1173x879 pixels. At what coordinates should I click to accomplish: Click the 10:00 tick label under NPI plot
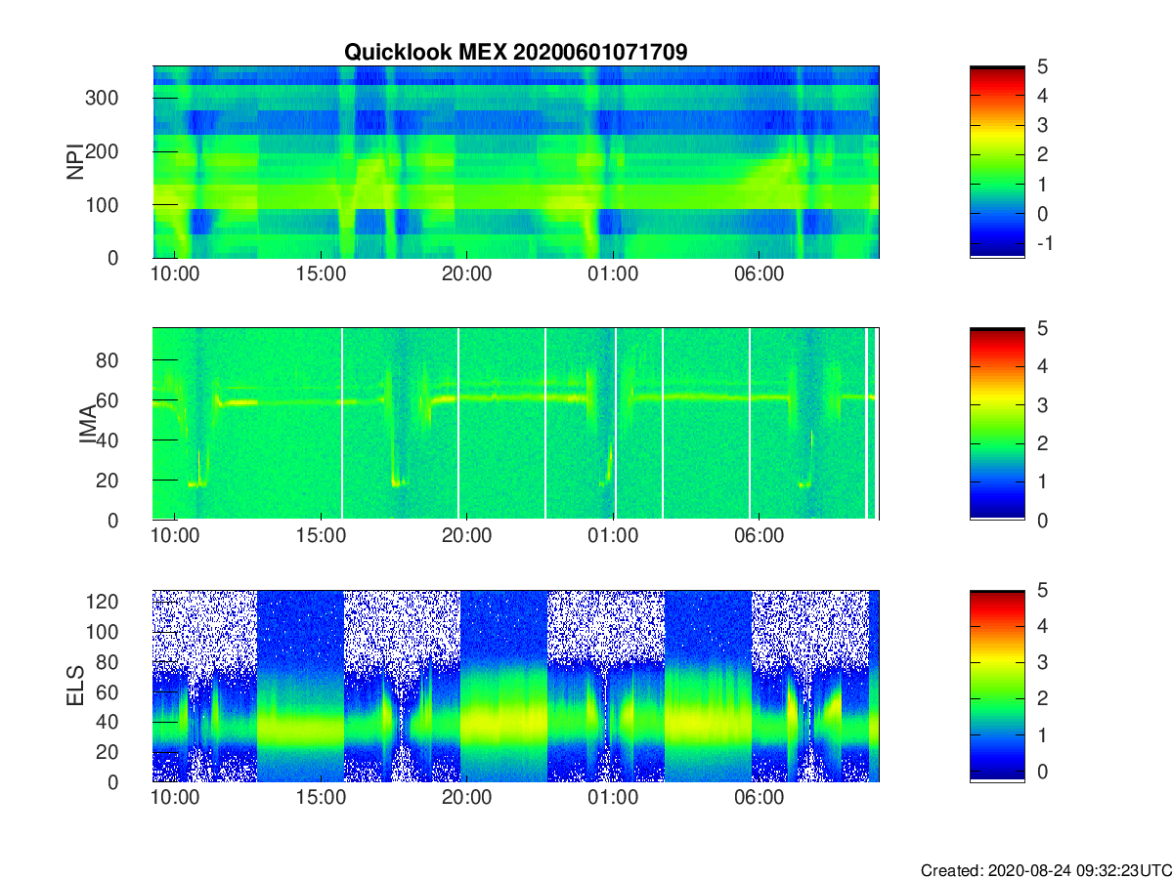tap(175, 273)
